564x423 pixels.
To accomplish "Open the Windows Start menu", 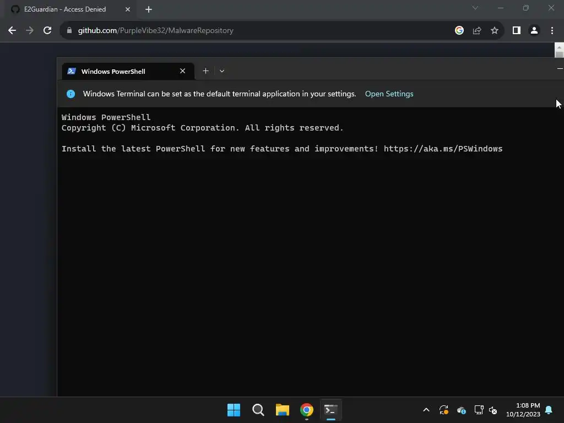I will tap(234, 410).
